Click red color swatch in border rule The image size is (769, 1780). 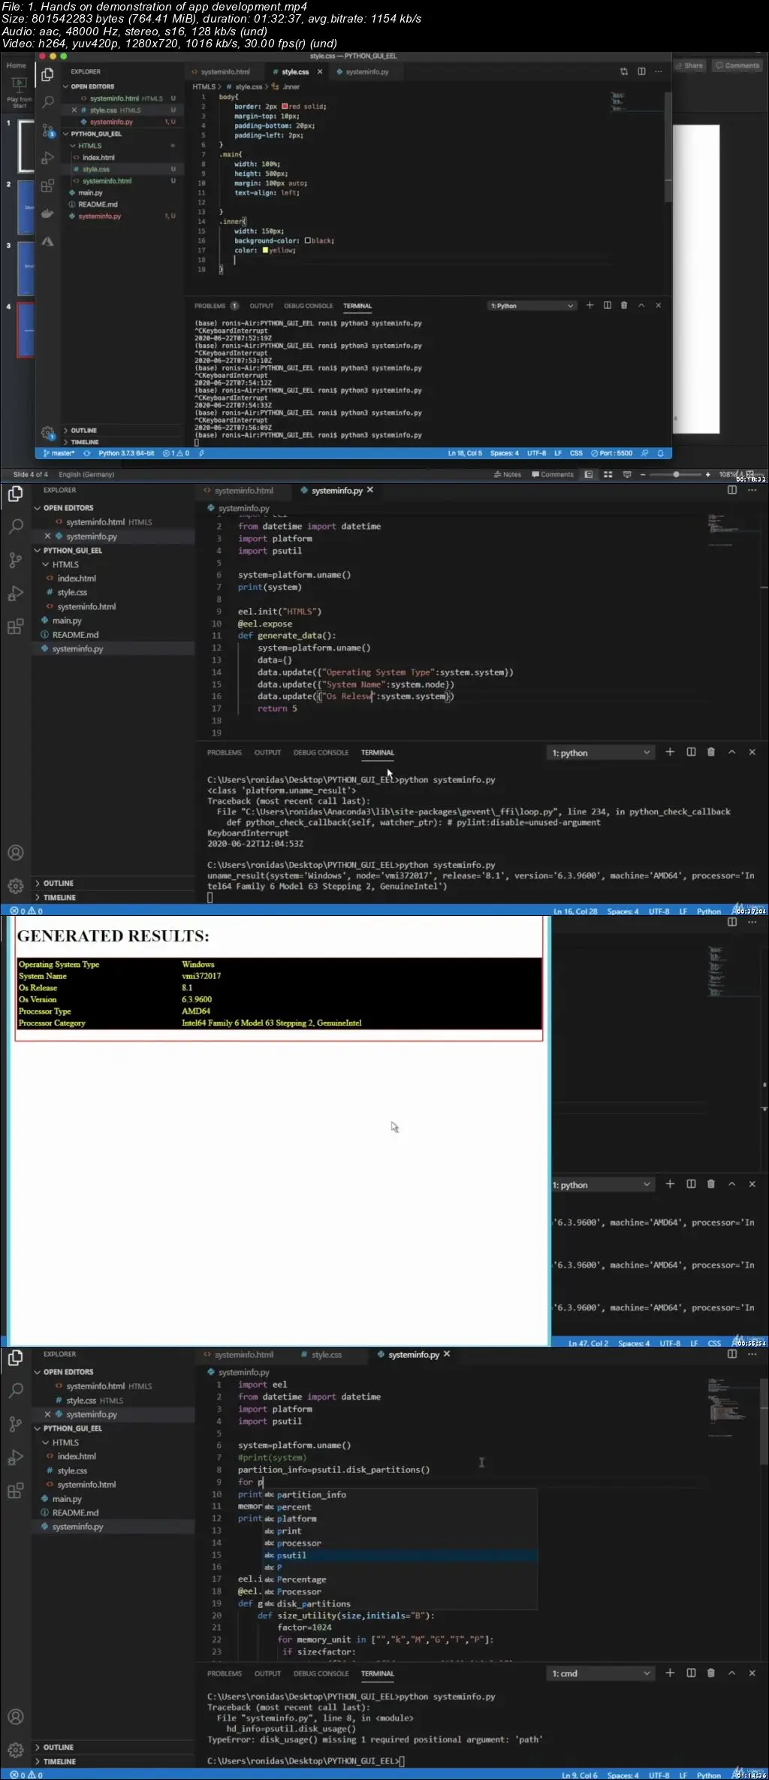coord(285,107)
